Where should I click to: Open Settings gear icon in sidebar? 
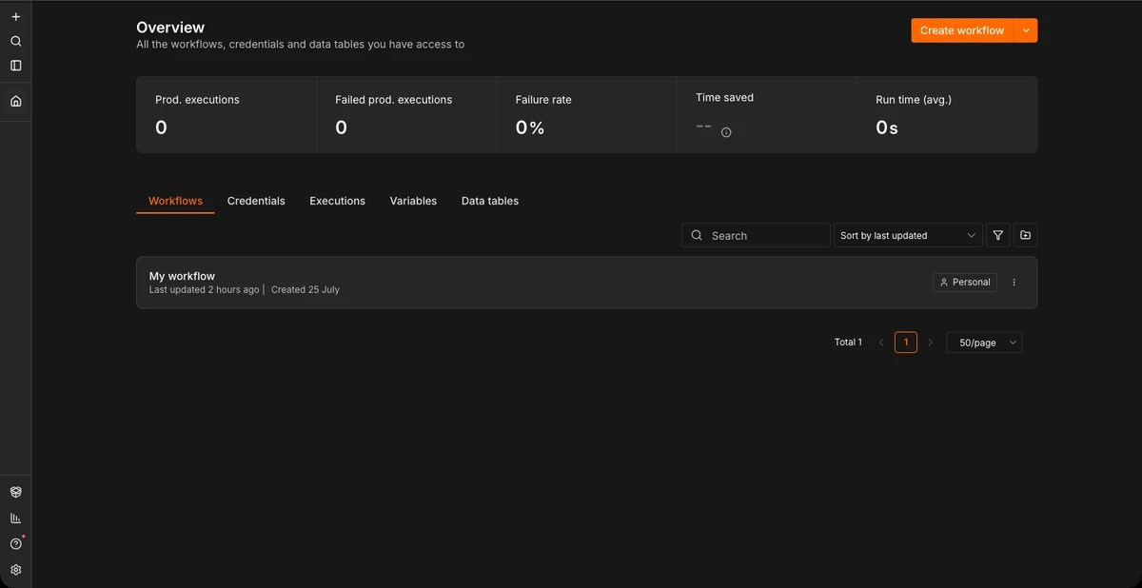point(15,570)
